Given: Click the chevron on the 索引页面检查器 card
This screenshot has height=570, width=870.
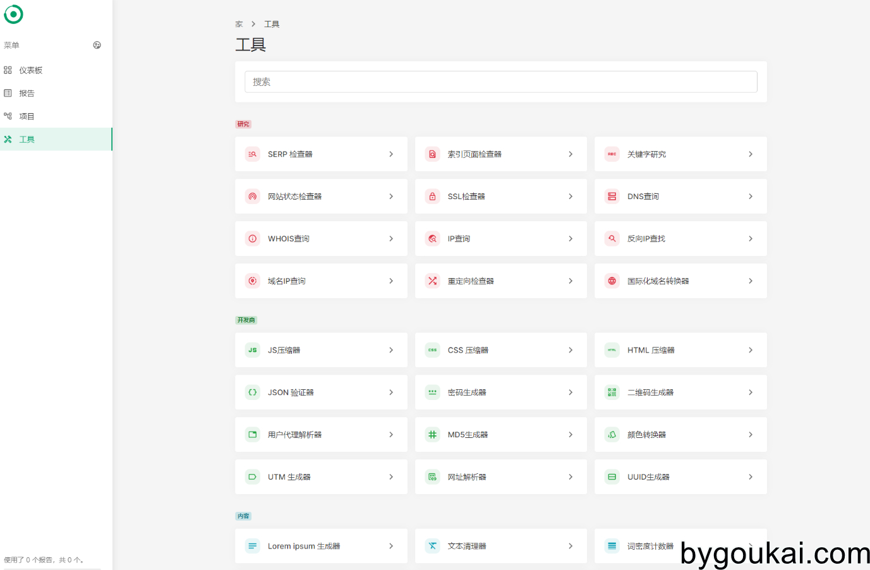Looking at the screenshot, I should click(x=571, y=154).
